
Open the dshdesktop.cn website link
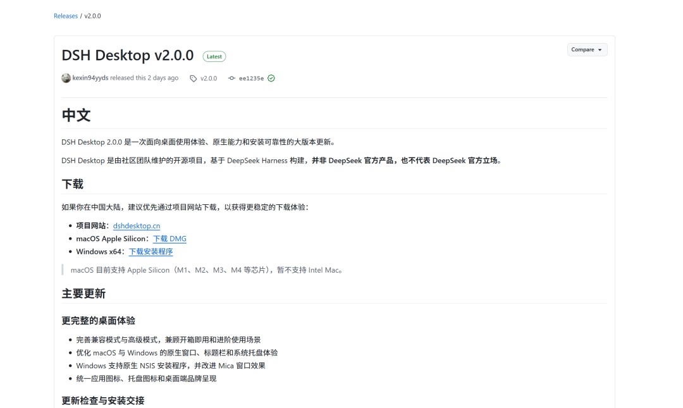tap(137, 226)
